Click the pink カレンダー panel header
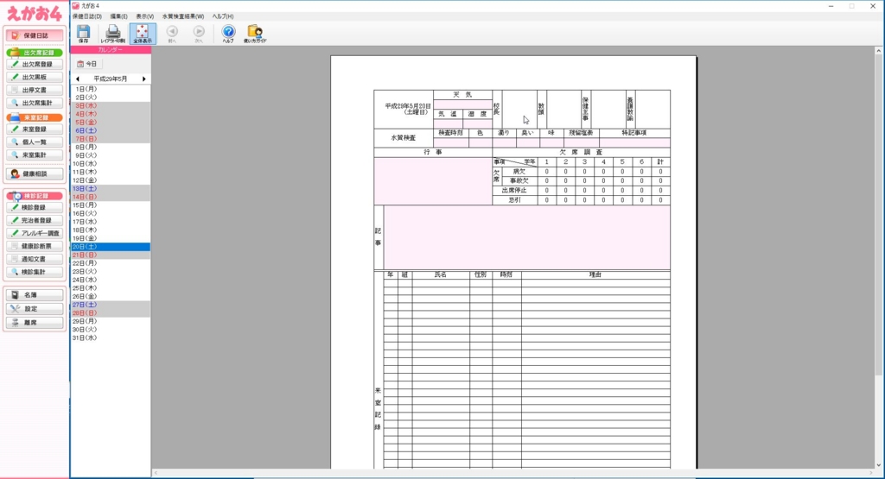The width and height of the screenshot is (885, 479). (x=111, y=50)
